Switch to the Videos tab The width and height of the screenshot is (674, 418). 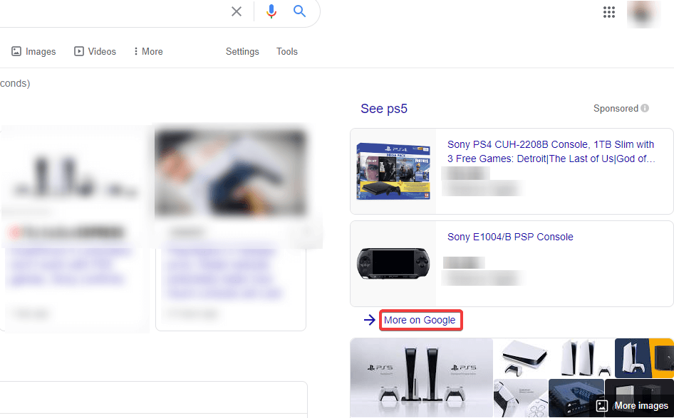(95, 51)
